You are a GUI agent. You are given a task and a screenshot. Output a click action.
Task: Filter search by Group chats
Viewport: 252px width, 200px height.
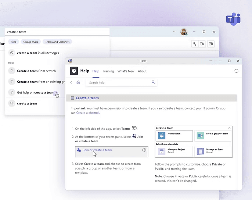31,42
